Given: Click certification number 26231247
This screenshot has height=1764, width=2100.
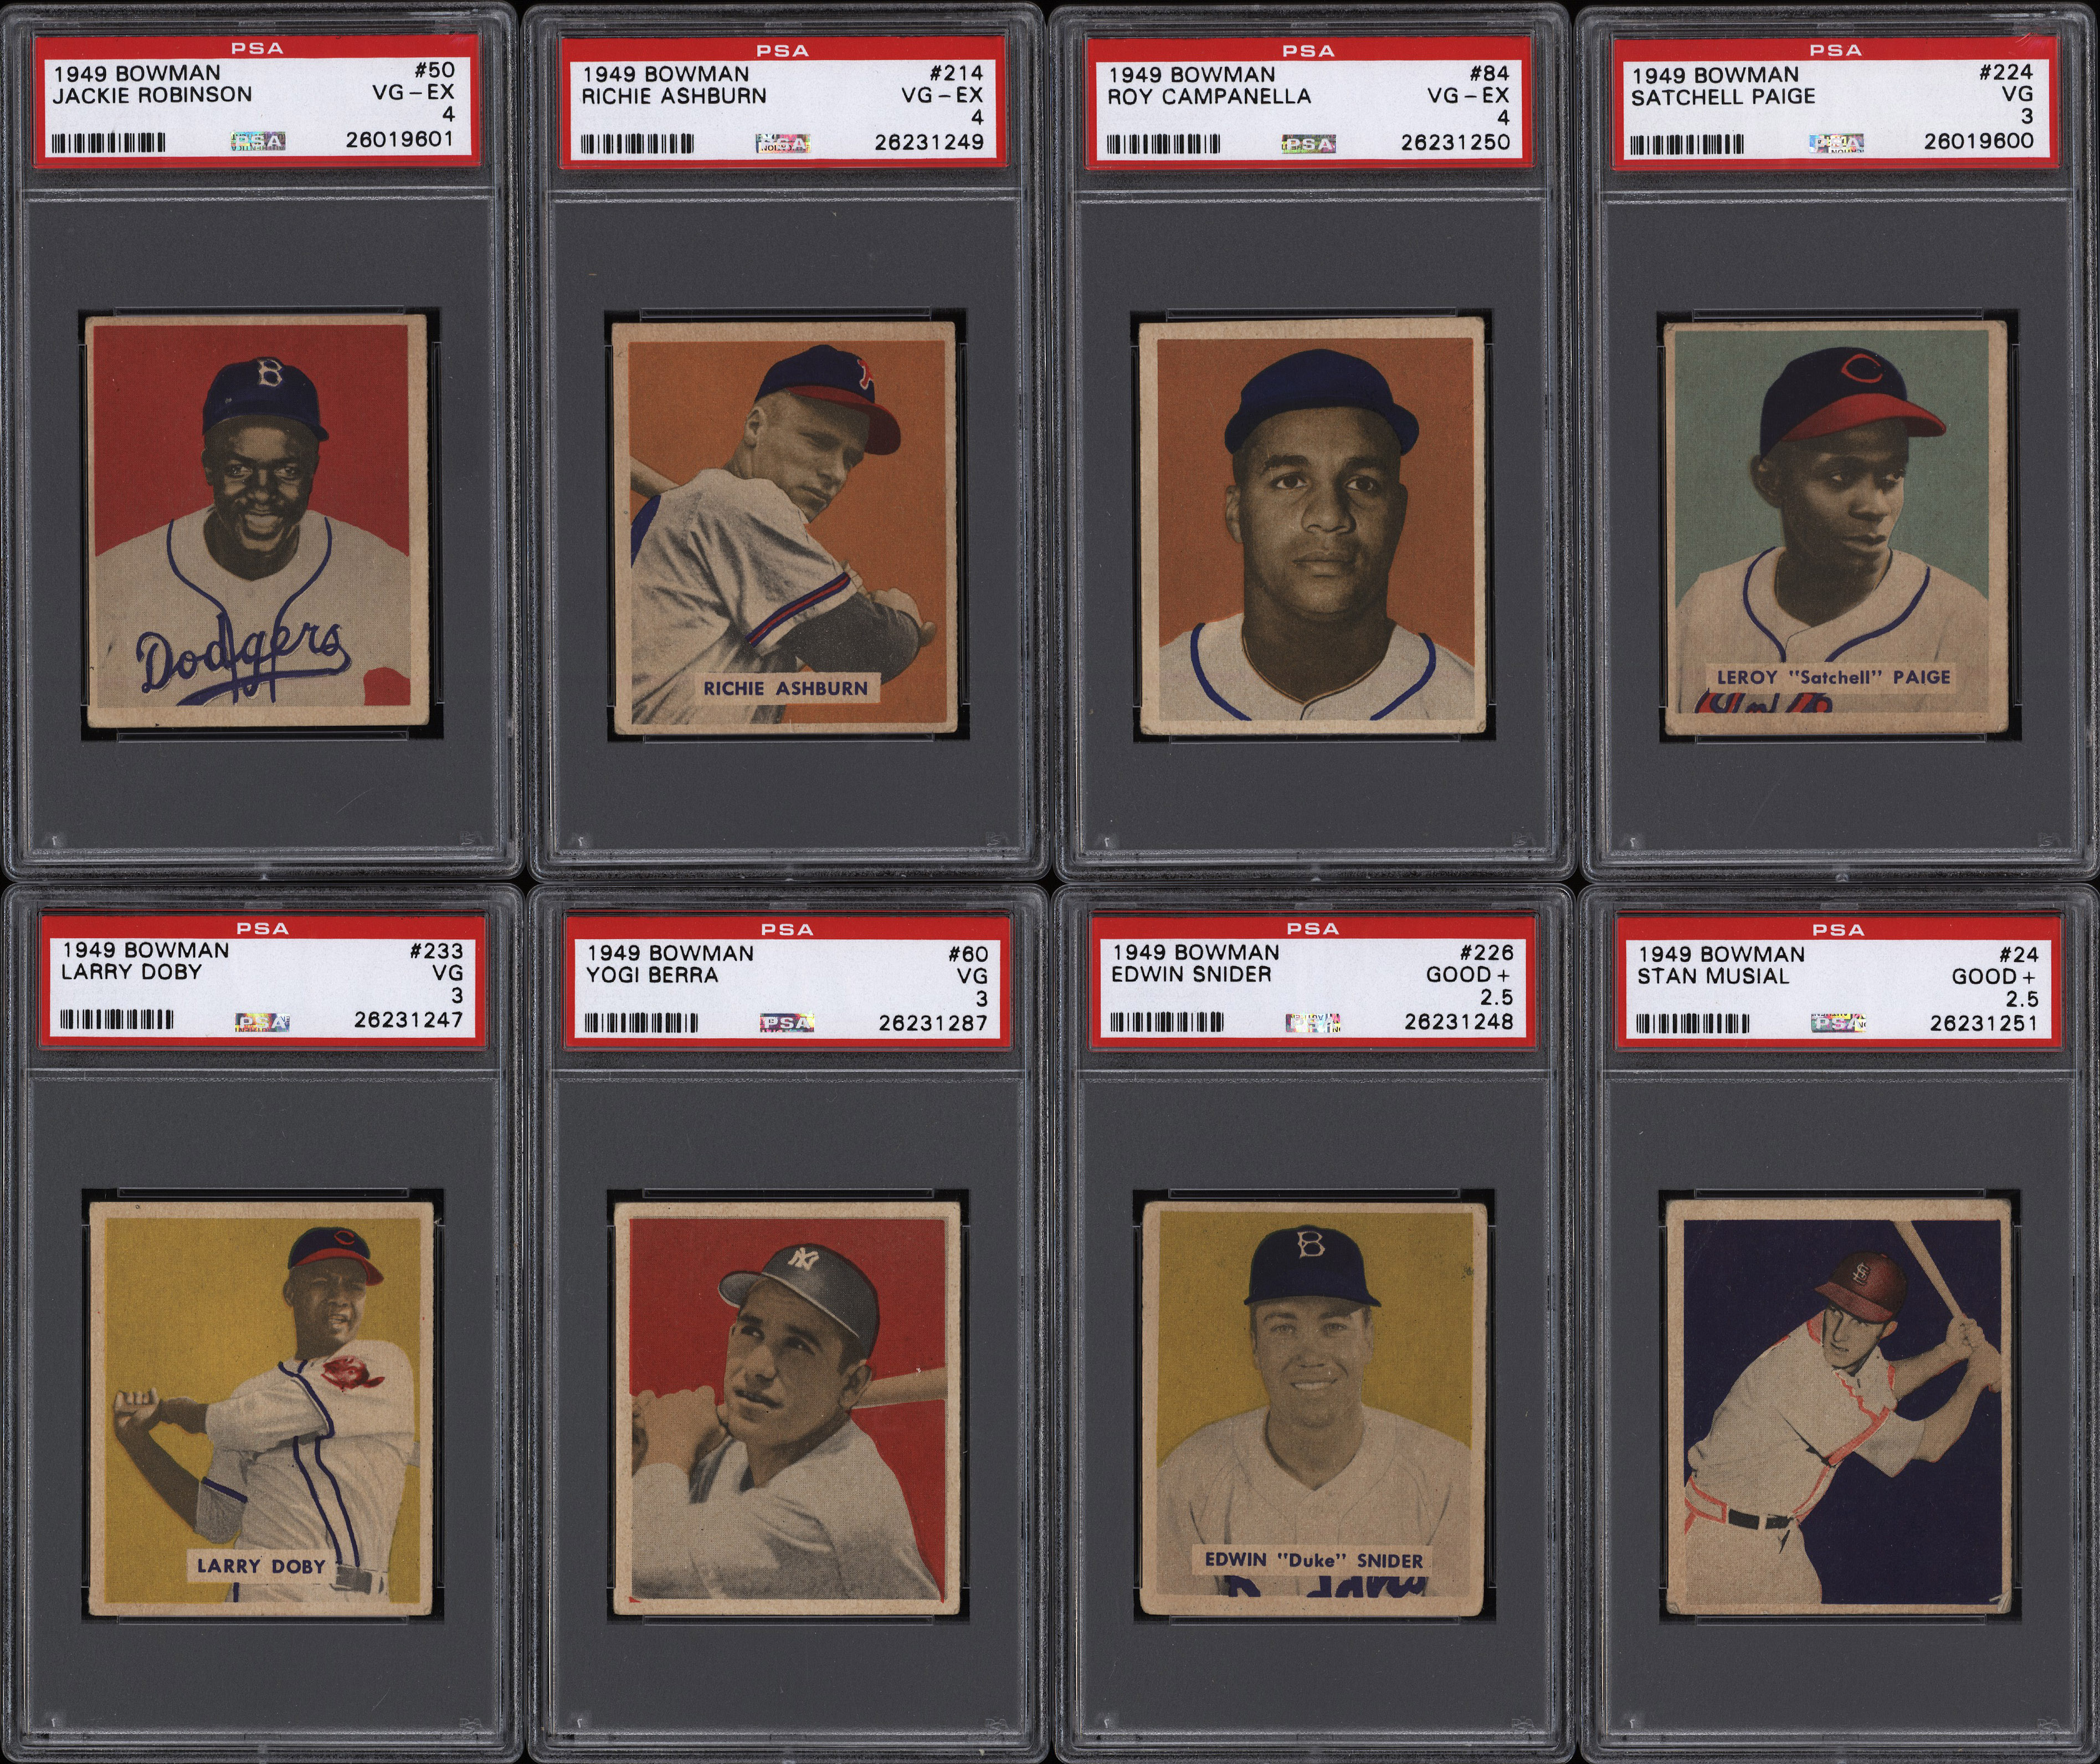Looking at the screenshot, I should (x=408, y=1020).
